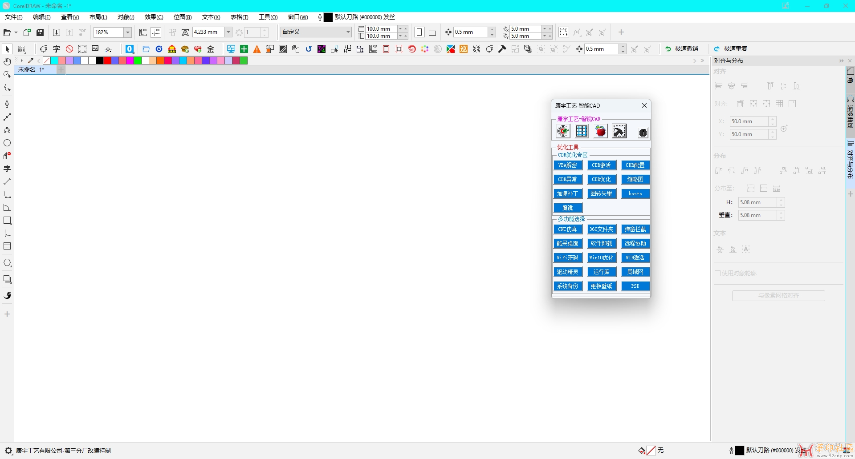Click the grid table icon in CAD dialog
The width and height of the screenshot is (855, 459).
pyautogui.click(x=582, y=131)
